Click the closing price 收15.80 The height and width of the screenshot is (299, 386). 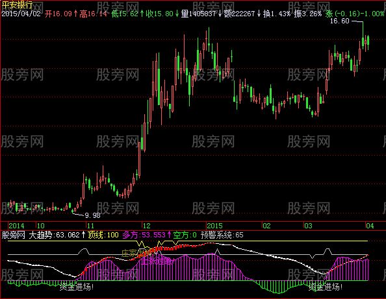click(x=160, y=14)
